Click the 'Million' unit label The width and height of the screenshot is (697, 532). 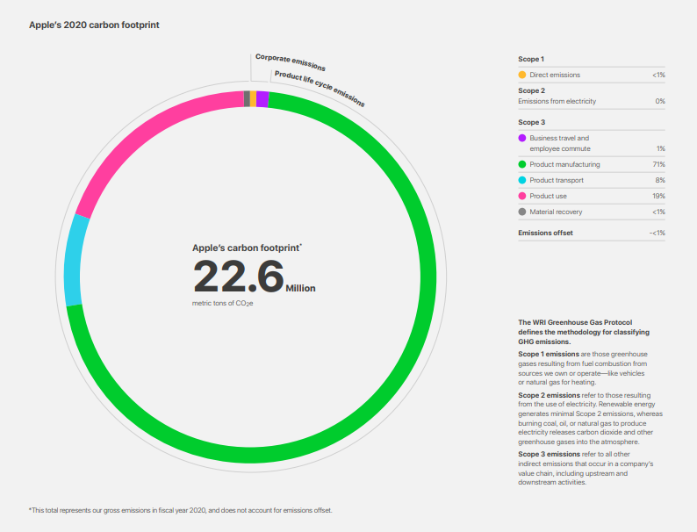(x=300, y=289)
